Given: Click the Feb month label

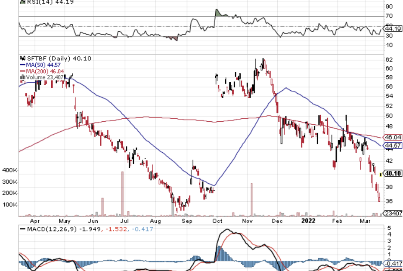Looking at the screenshot, I should coord(337,221).
